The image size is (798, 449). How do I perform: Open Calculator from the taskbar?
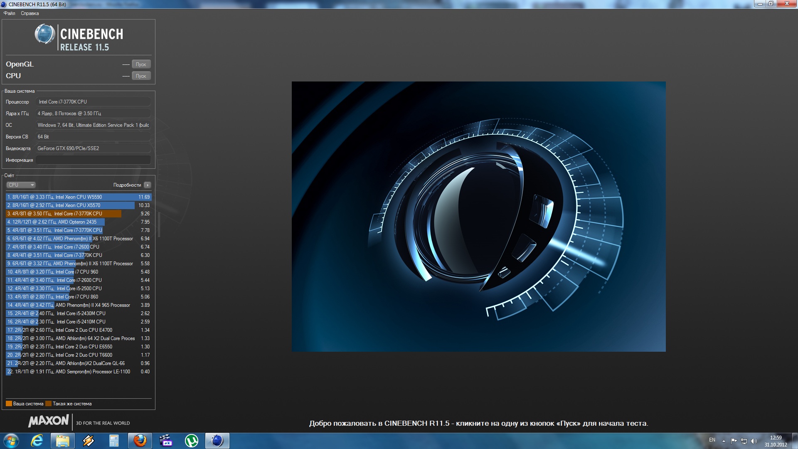114,441
